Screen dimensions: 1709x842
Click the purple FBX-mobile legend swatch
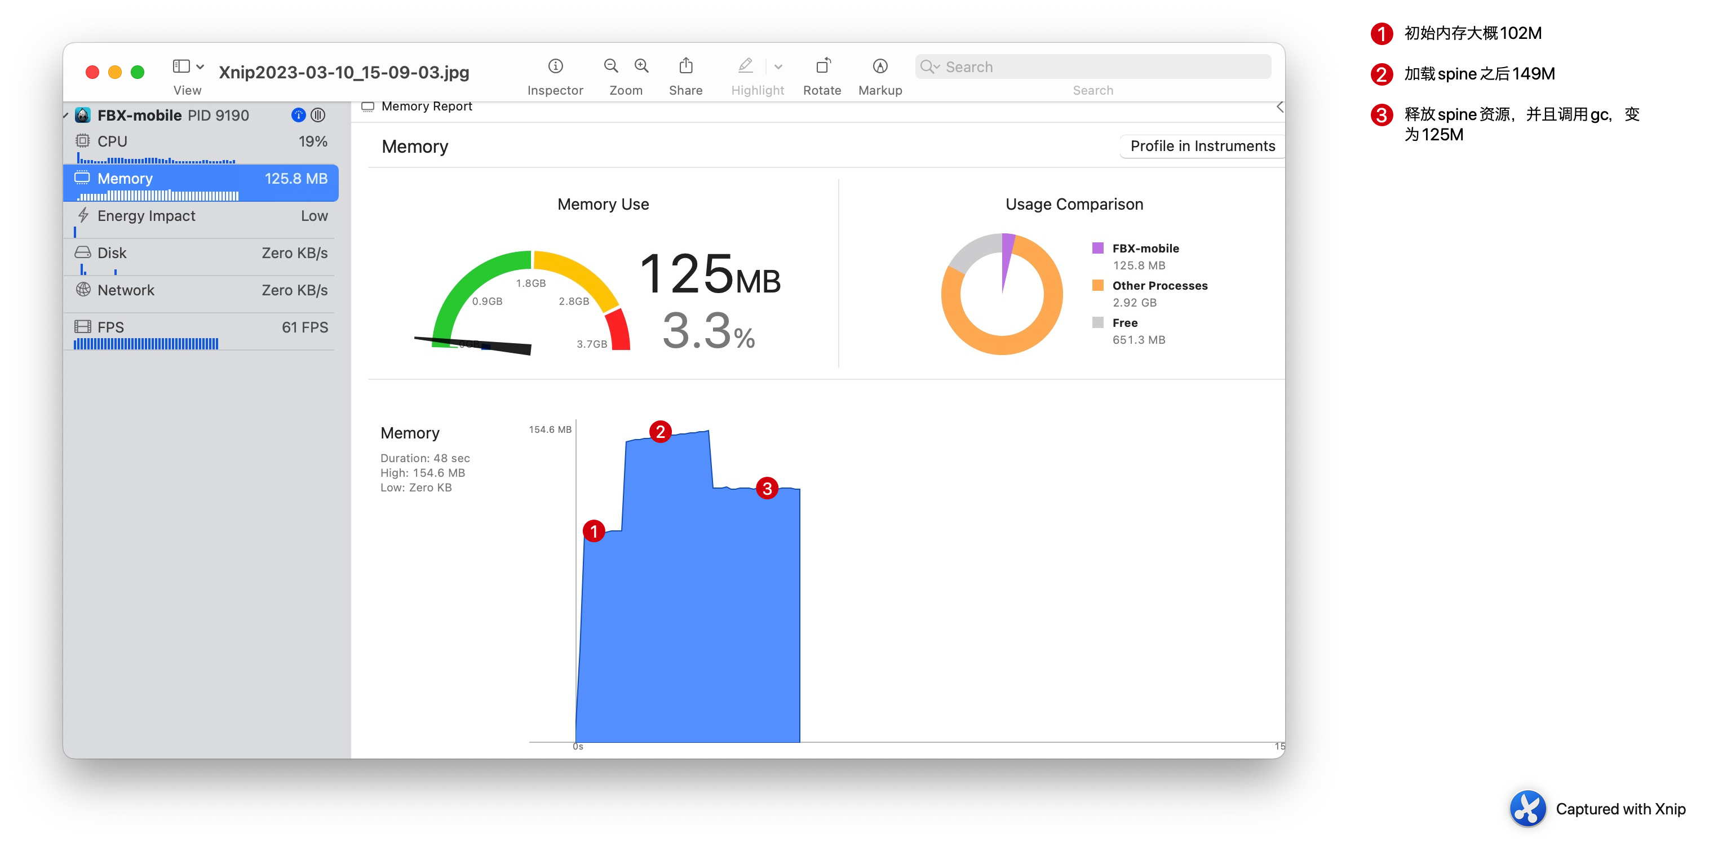click(1097, 248)
